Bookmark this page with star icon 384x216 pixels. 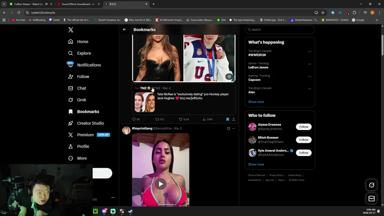323,13
